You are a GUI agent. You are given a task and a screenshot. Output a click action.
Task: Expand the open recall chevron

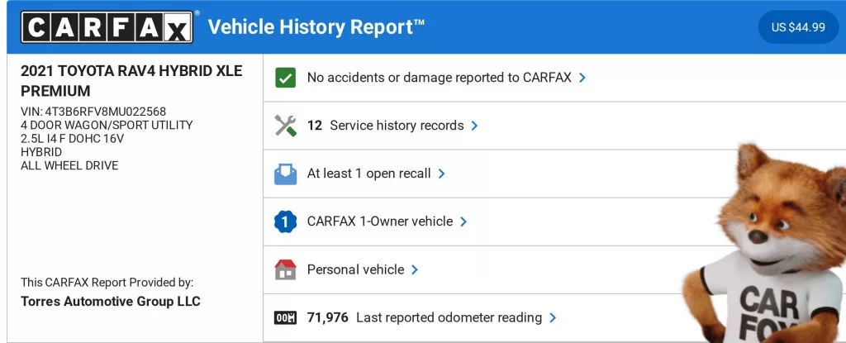442,174
